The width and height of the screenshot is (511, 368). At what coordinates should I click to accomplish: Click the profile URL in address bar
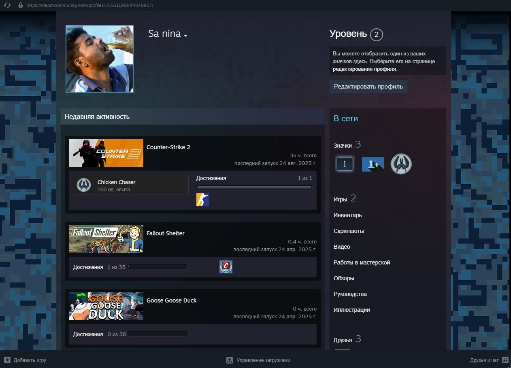[x=90, y=6]
